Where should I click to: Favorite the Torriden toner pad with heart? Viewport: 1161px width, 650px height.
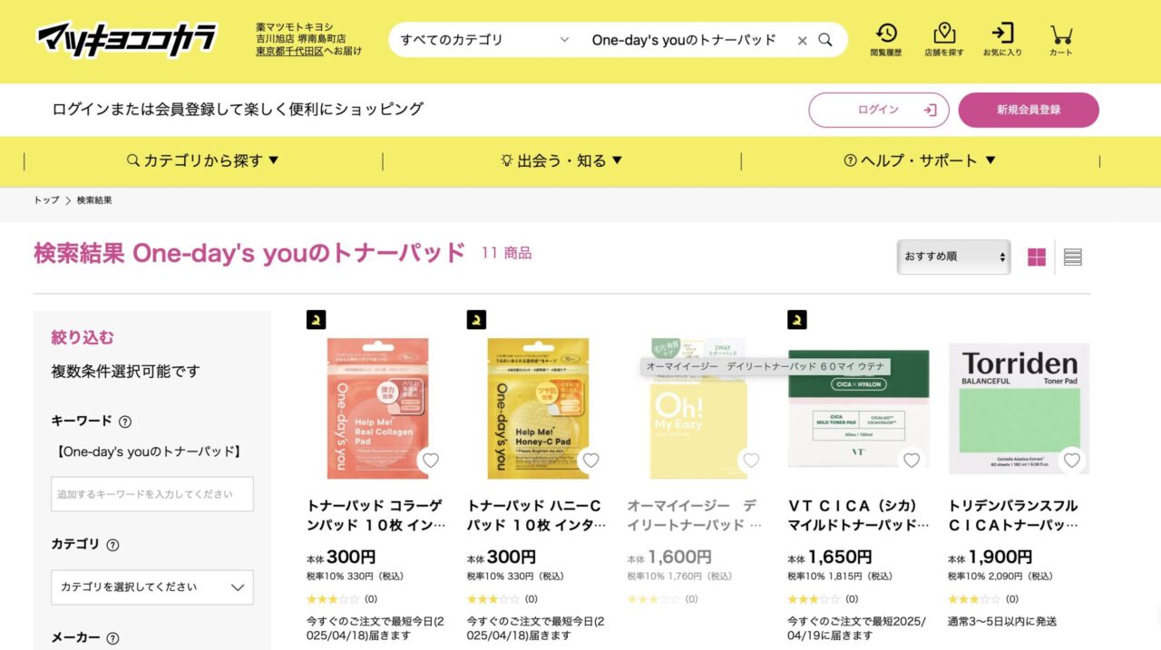point(1072,461)
